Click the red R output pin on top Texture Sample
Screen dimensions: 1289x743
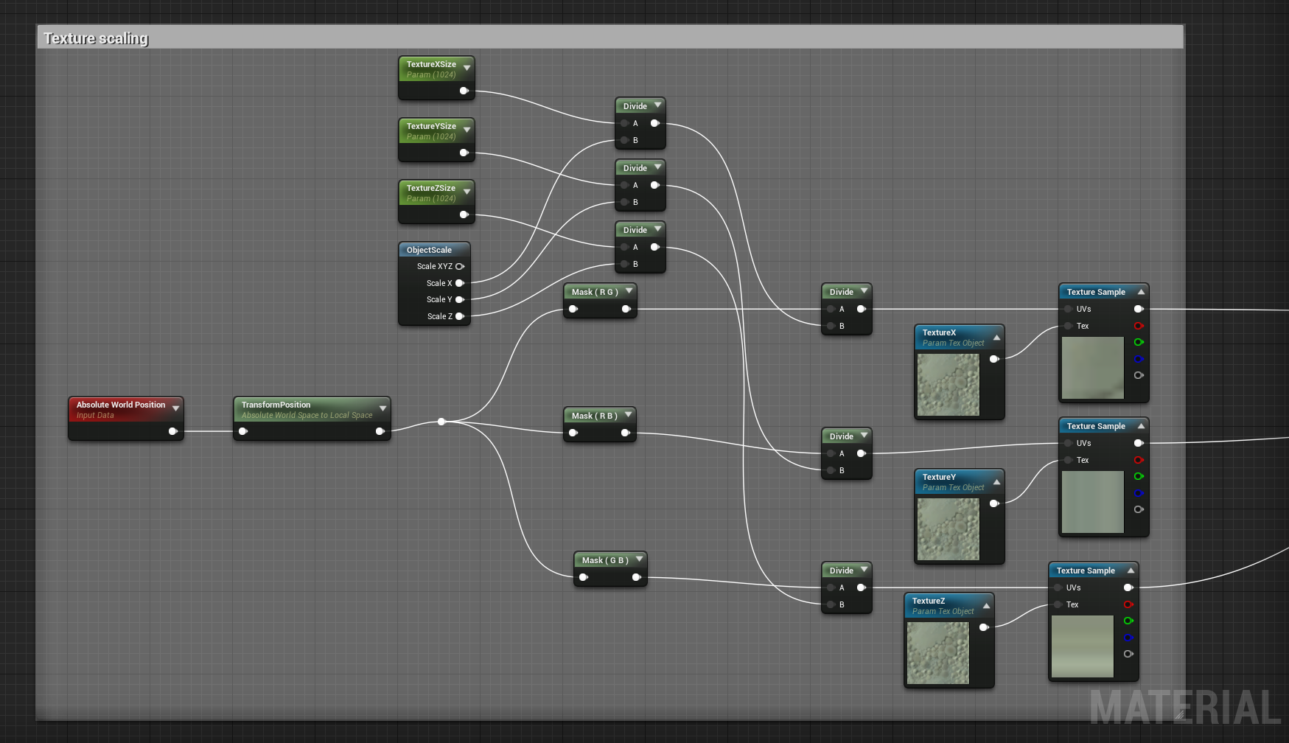[x=1139, y=325]
